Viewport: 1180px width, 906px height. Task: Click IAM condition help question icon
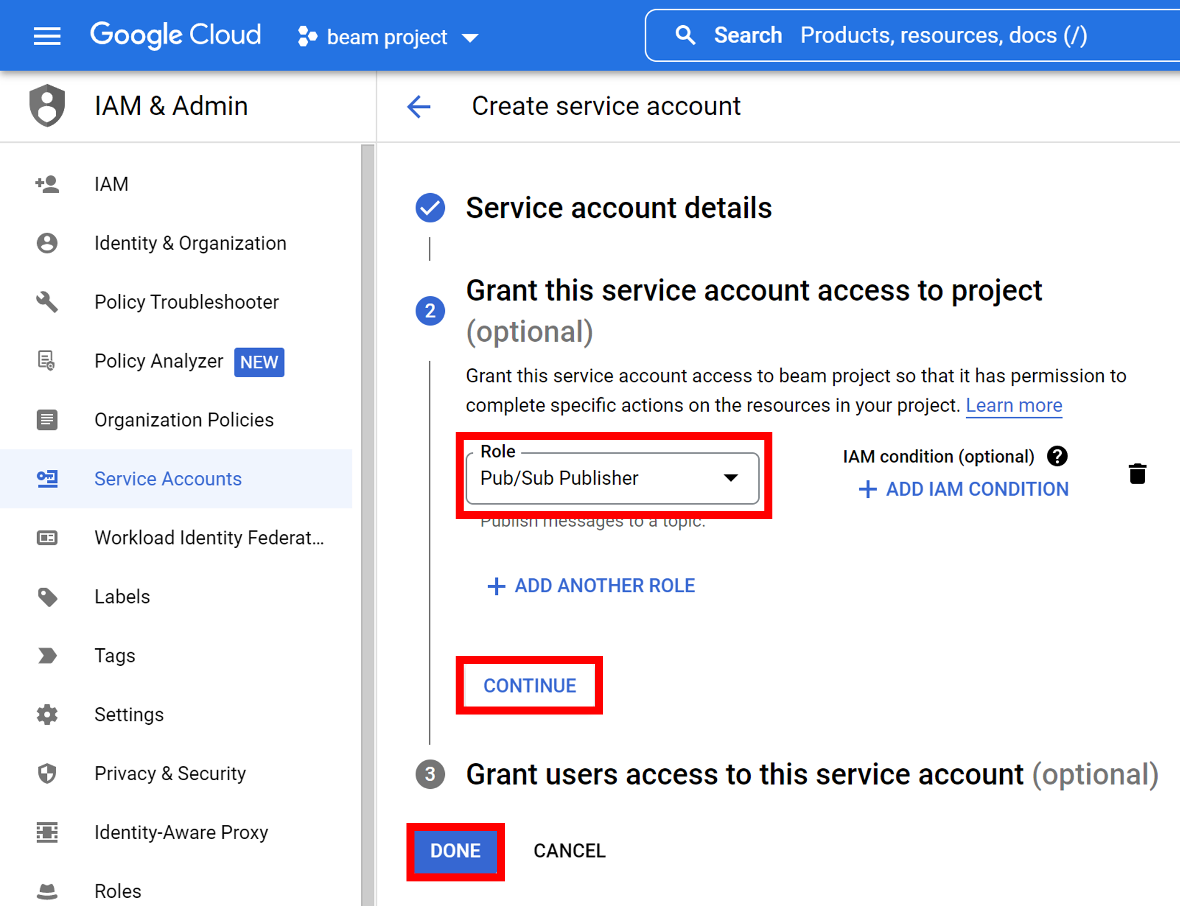[1057, 456]
